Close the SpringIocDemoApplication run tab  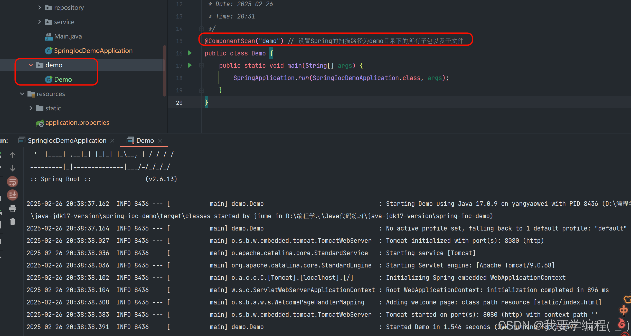tap(112, 140)
